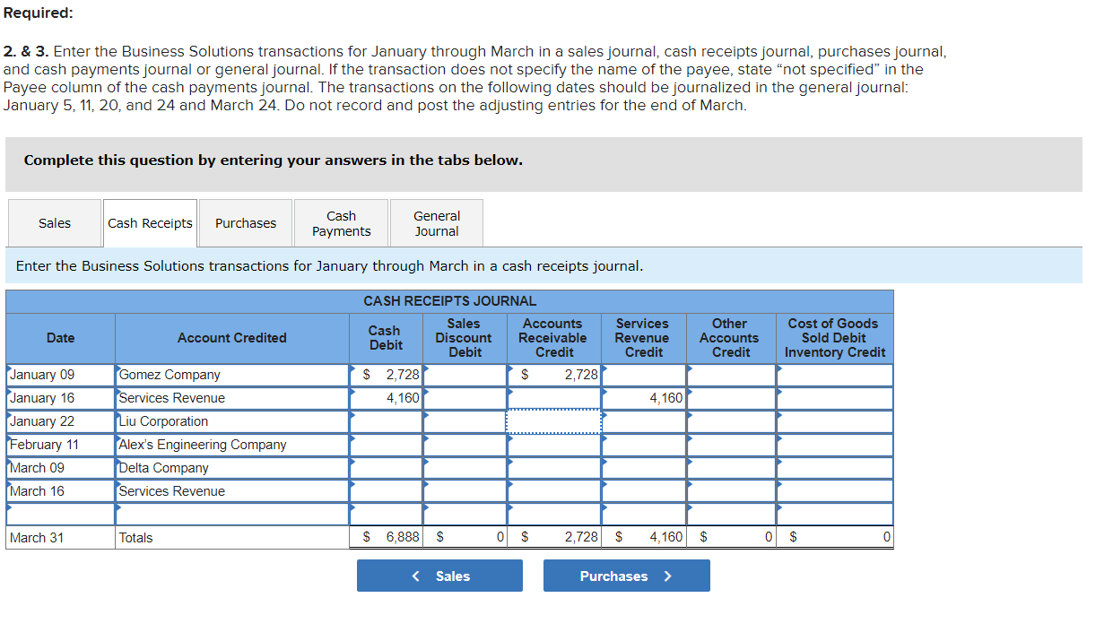Select Accounts Receivable Credit field for Delta Company
The width and height of the screenshot is (1113, 641).
click(554, 468)
